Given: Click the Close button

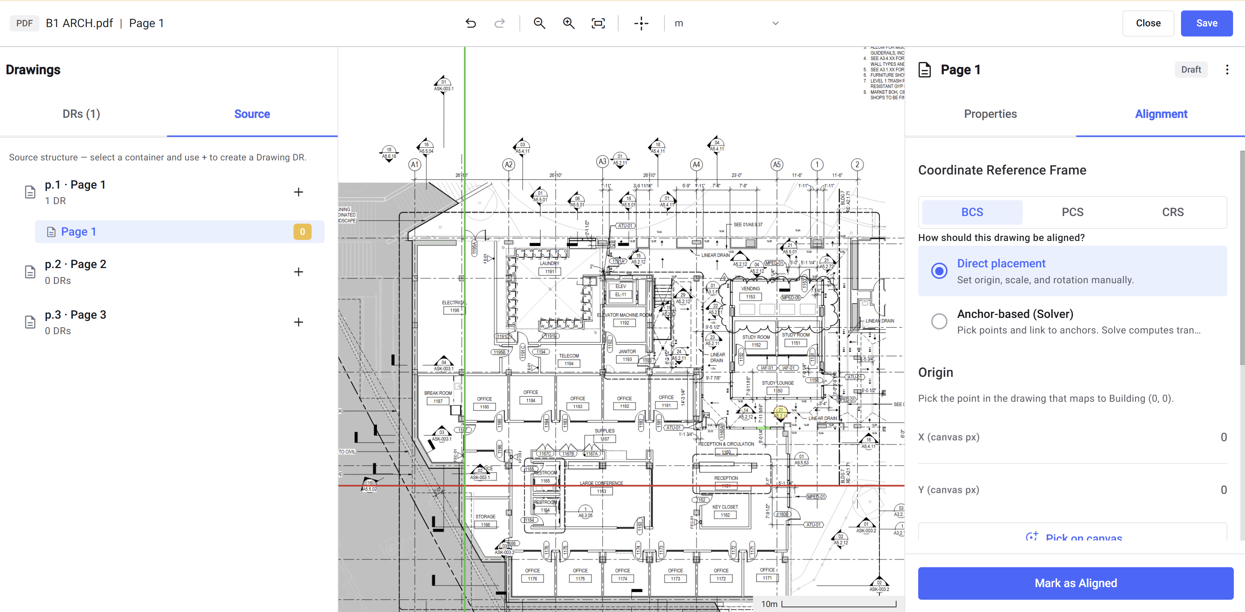Looking at the screenshot, I should click(1148, 23).
